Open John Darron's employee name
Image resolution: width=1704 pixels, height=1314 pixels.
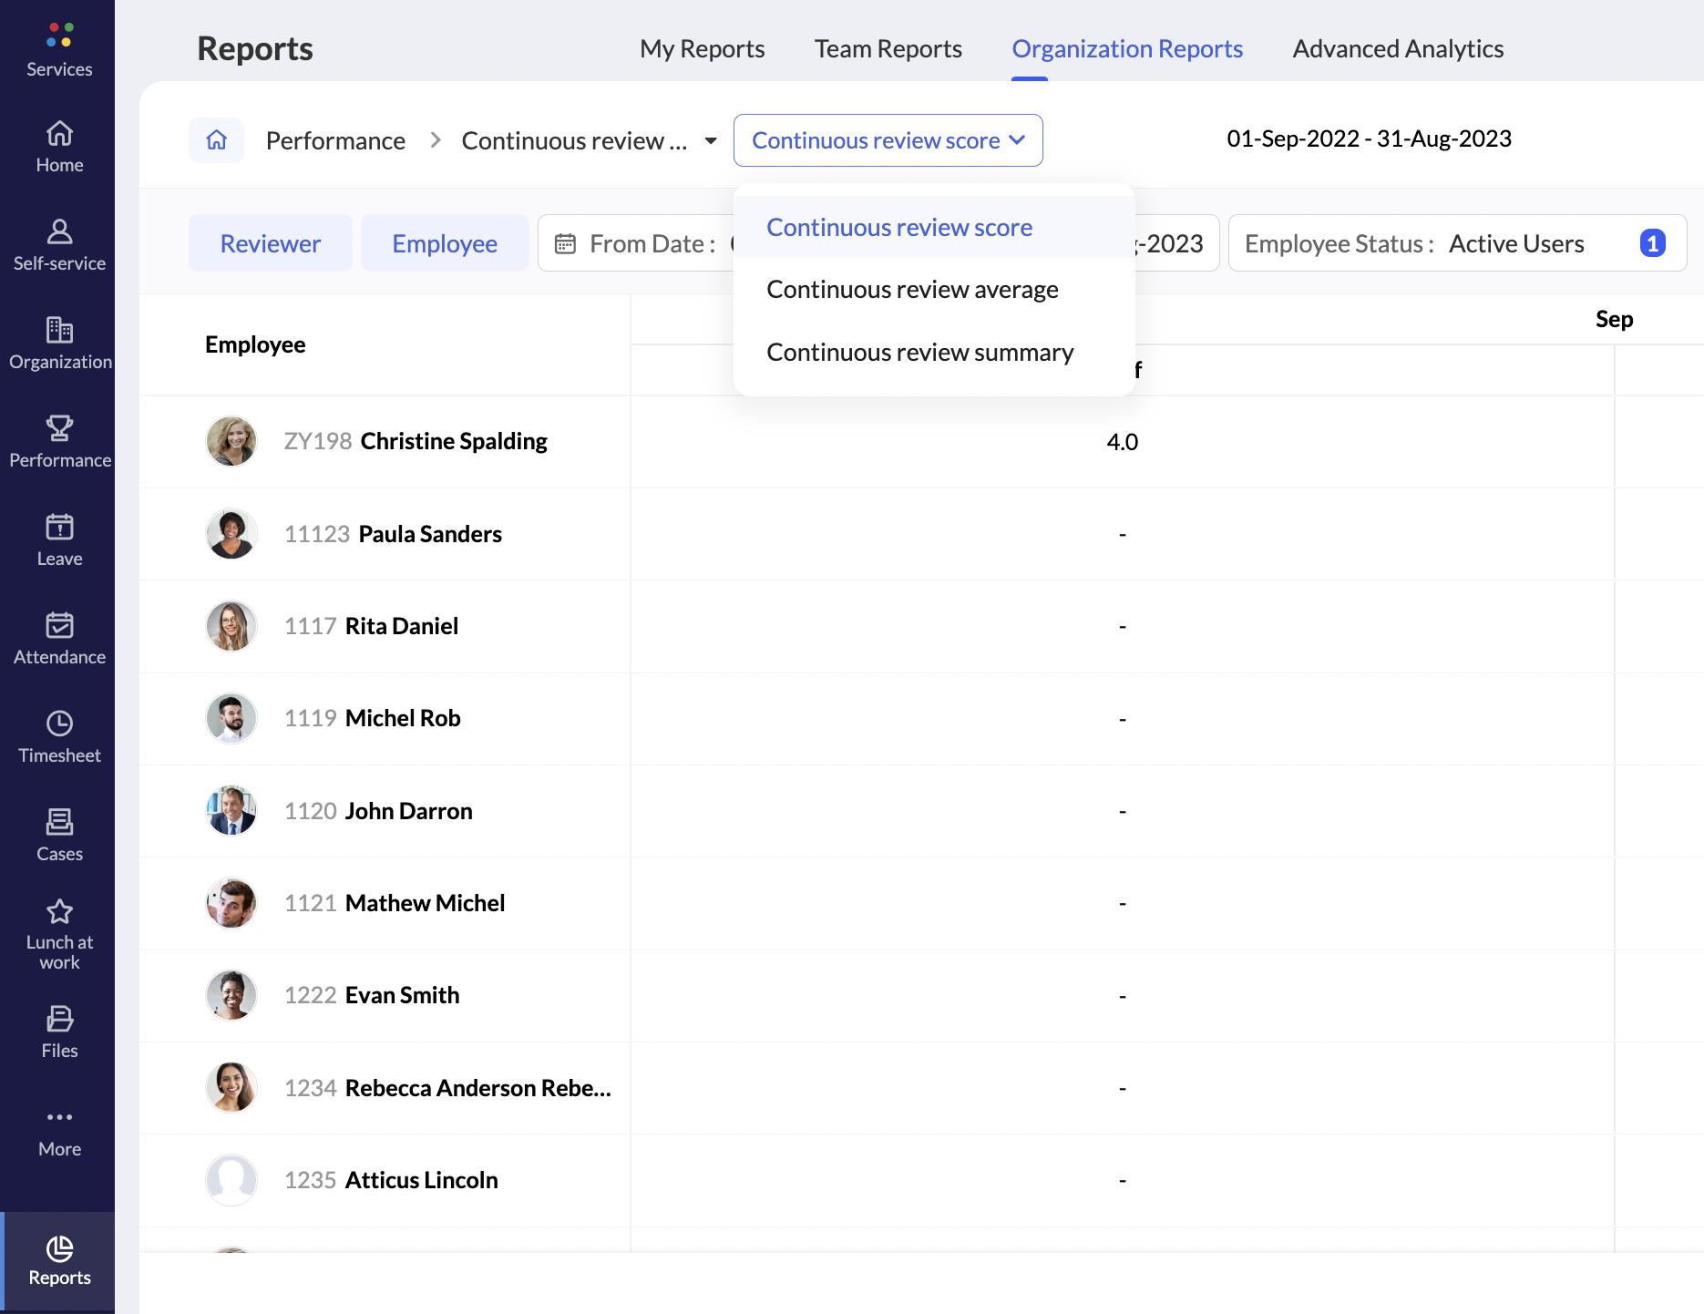click(x=408, y=811)
